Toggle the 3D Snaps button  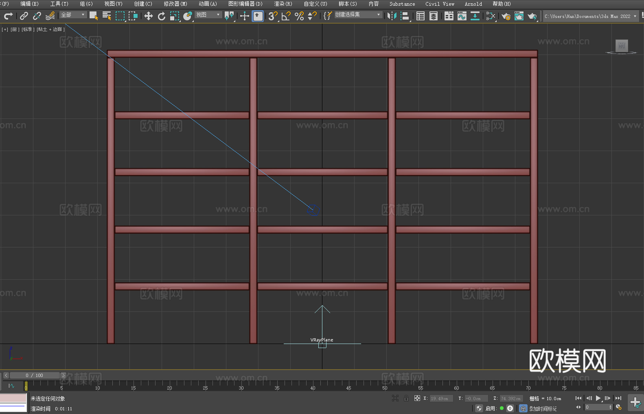pos(273,16)
